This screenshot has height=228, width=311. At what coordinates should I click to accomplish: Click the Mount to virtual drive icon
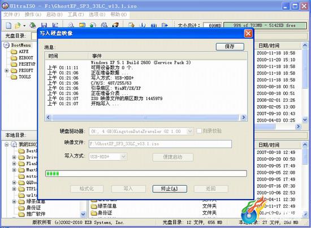pyautogui.click(x=104, y=25)
